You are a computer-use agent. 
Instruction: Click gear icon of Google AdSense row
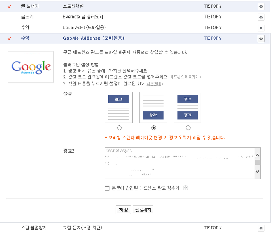(x=261, y=38)
